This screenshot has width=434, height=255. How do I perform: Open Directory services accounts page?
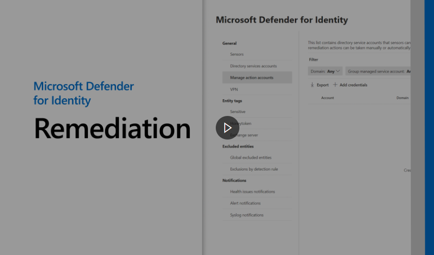(253, 66)
